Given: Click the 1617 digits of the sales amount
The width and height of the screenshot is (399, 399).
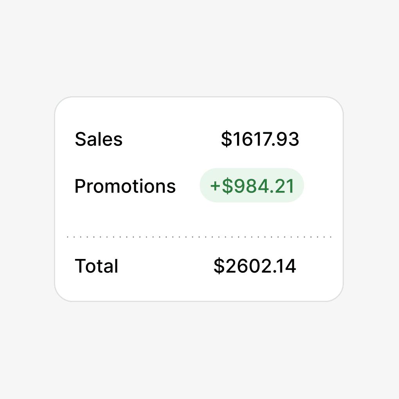Looking at the screenshot, I should [x=251, y=139].
